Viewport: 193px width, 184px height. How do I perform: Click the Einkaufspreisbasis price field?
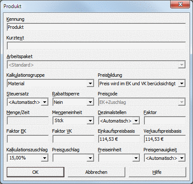point(119,139)
